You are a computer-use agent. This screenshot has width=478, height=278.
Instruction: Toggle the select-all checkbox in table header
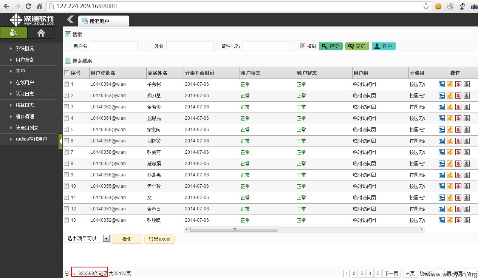67,73
